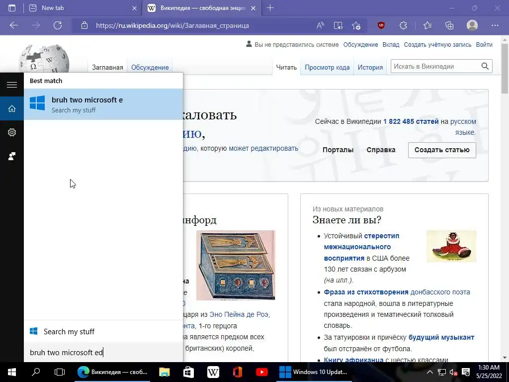Image resolution: width=509 pixels, height=382 pixels.
Task: Show hidden system tray icons
Action: tap(429, 372)
